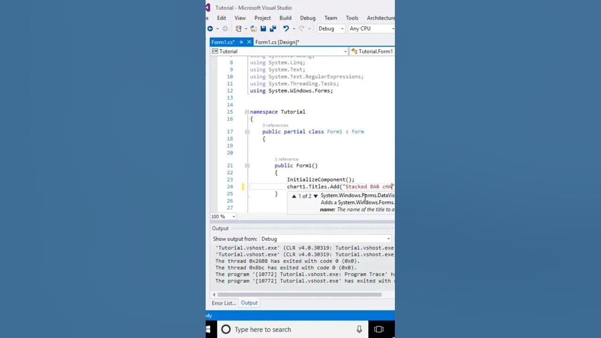Click the Navigate Backward arrow icon
601x338 pixels.
click(210, 29)
